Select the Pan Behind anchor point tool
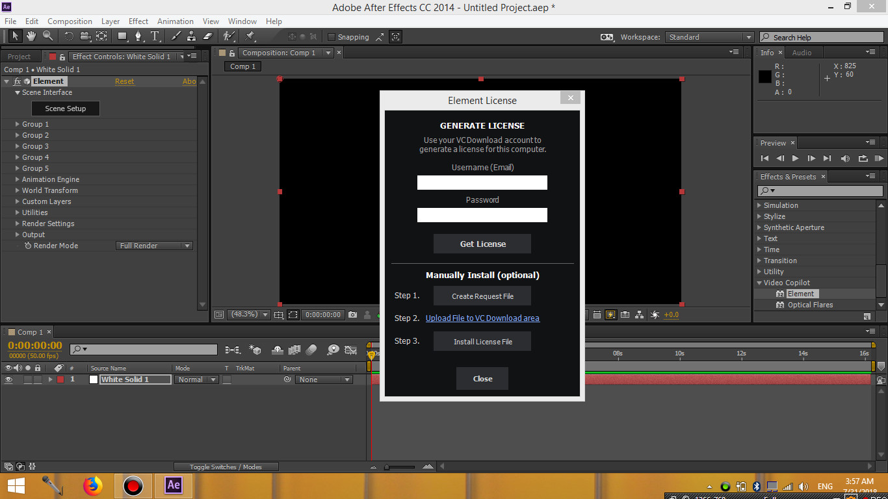 (101, 36)
